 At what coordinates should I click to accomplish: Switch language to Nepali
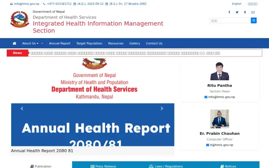pyautogui.click(x=252, y=4)
